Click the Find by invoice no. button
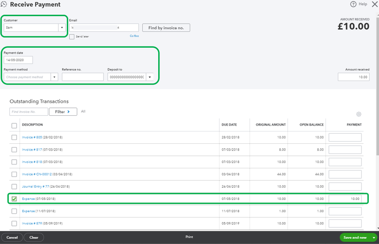The image size is (379, 244). click(166, 28)
